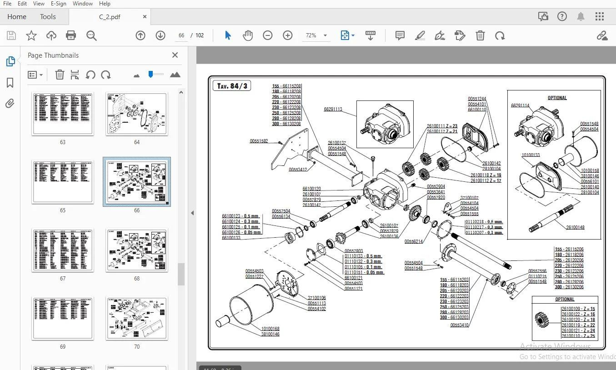The height and width of the screenshot is (370, 616).
Task: Select page 69 thumbnail
Action: 63,318
